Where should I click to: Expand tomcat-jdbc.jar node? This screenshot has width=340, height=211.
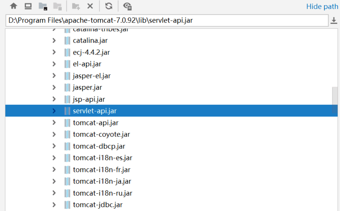point(54,205)
